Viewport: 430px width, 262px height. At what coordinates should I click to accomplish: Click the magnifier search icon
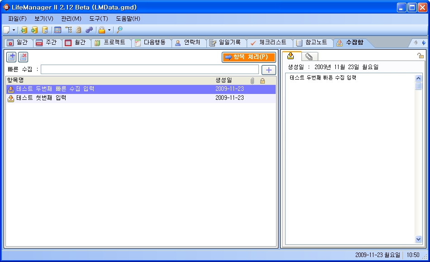[119, 30]
